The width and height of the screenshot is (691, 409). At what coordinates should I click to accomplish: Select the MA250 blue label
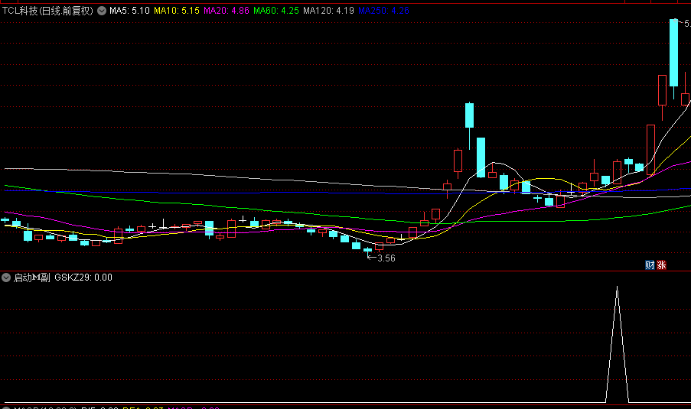coord(383,11)
